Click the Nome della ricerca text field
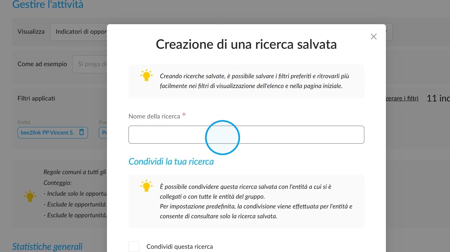 pyautogui.click(x=246, y=135)
